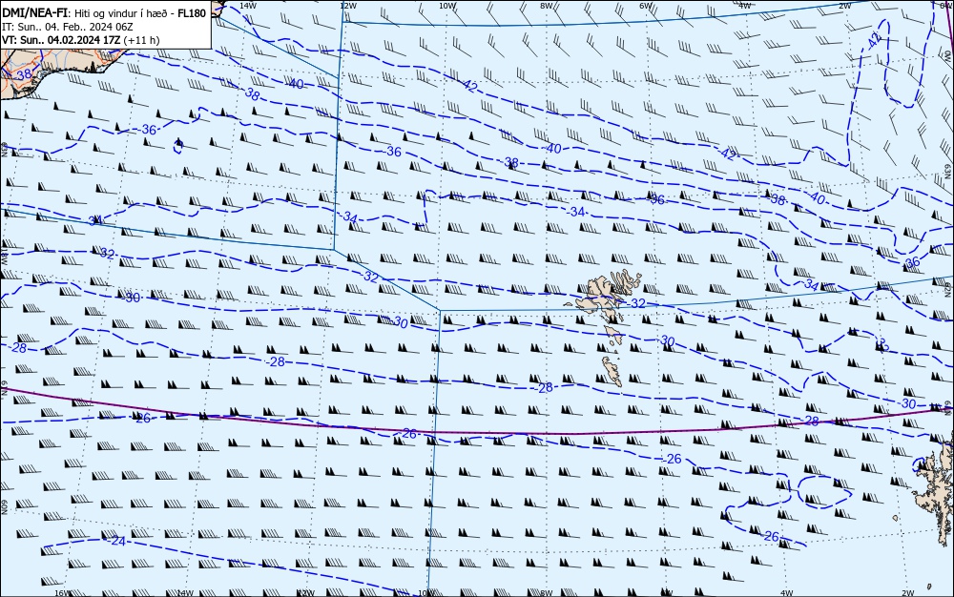Click the '16W' longitude label
The image size is (954, 597).
click(62, 593)
